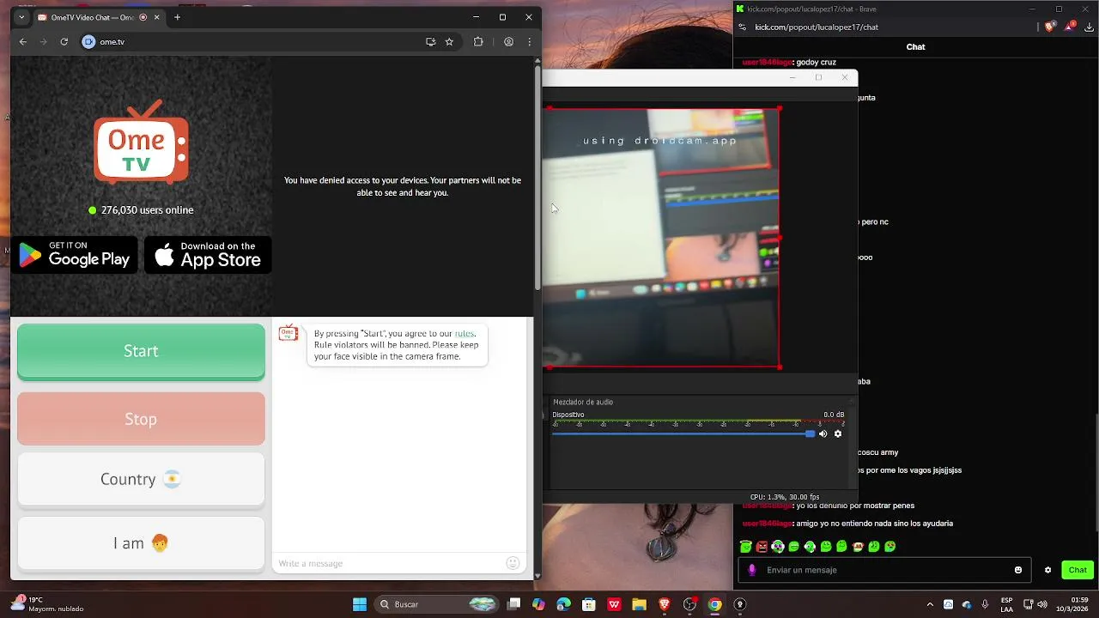
Task: Close the OmeTV Video Chat tab
Action: [157, 17]
